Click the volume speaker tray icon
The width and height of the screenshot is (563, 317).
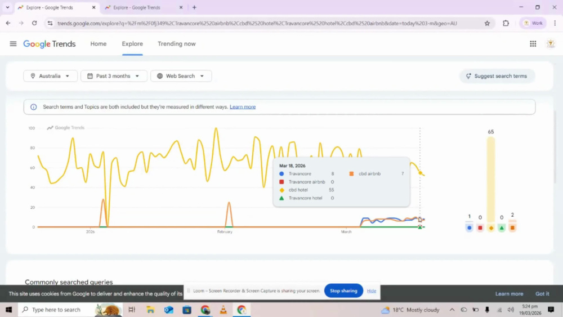click(511, 310)
